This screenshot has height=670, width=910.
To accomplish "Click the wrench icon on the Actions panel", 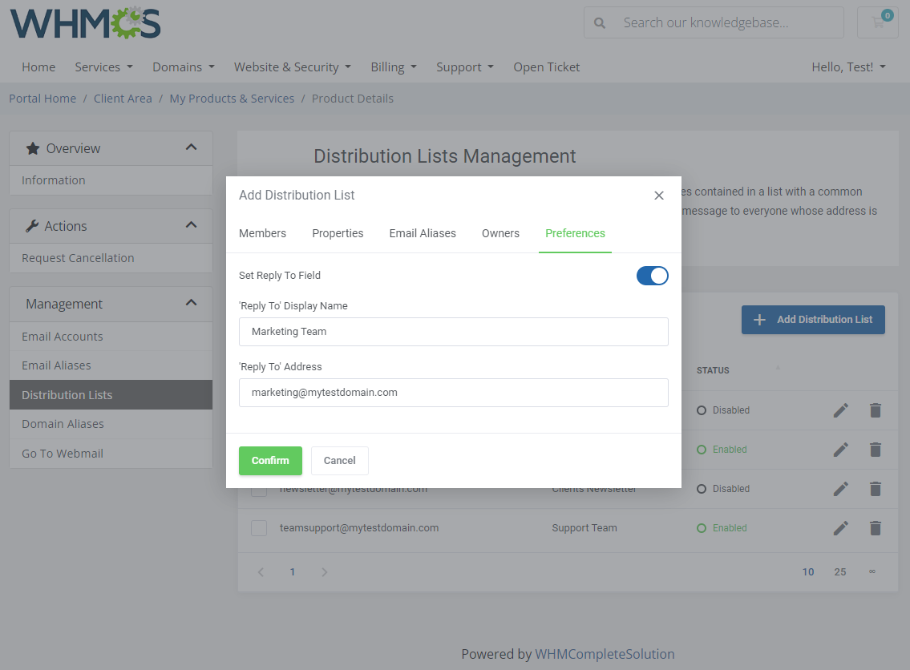I will [x=31, y=225].
